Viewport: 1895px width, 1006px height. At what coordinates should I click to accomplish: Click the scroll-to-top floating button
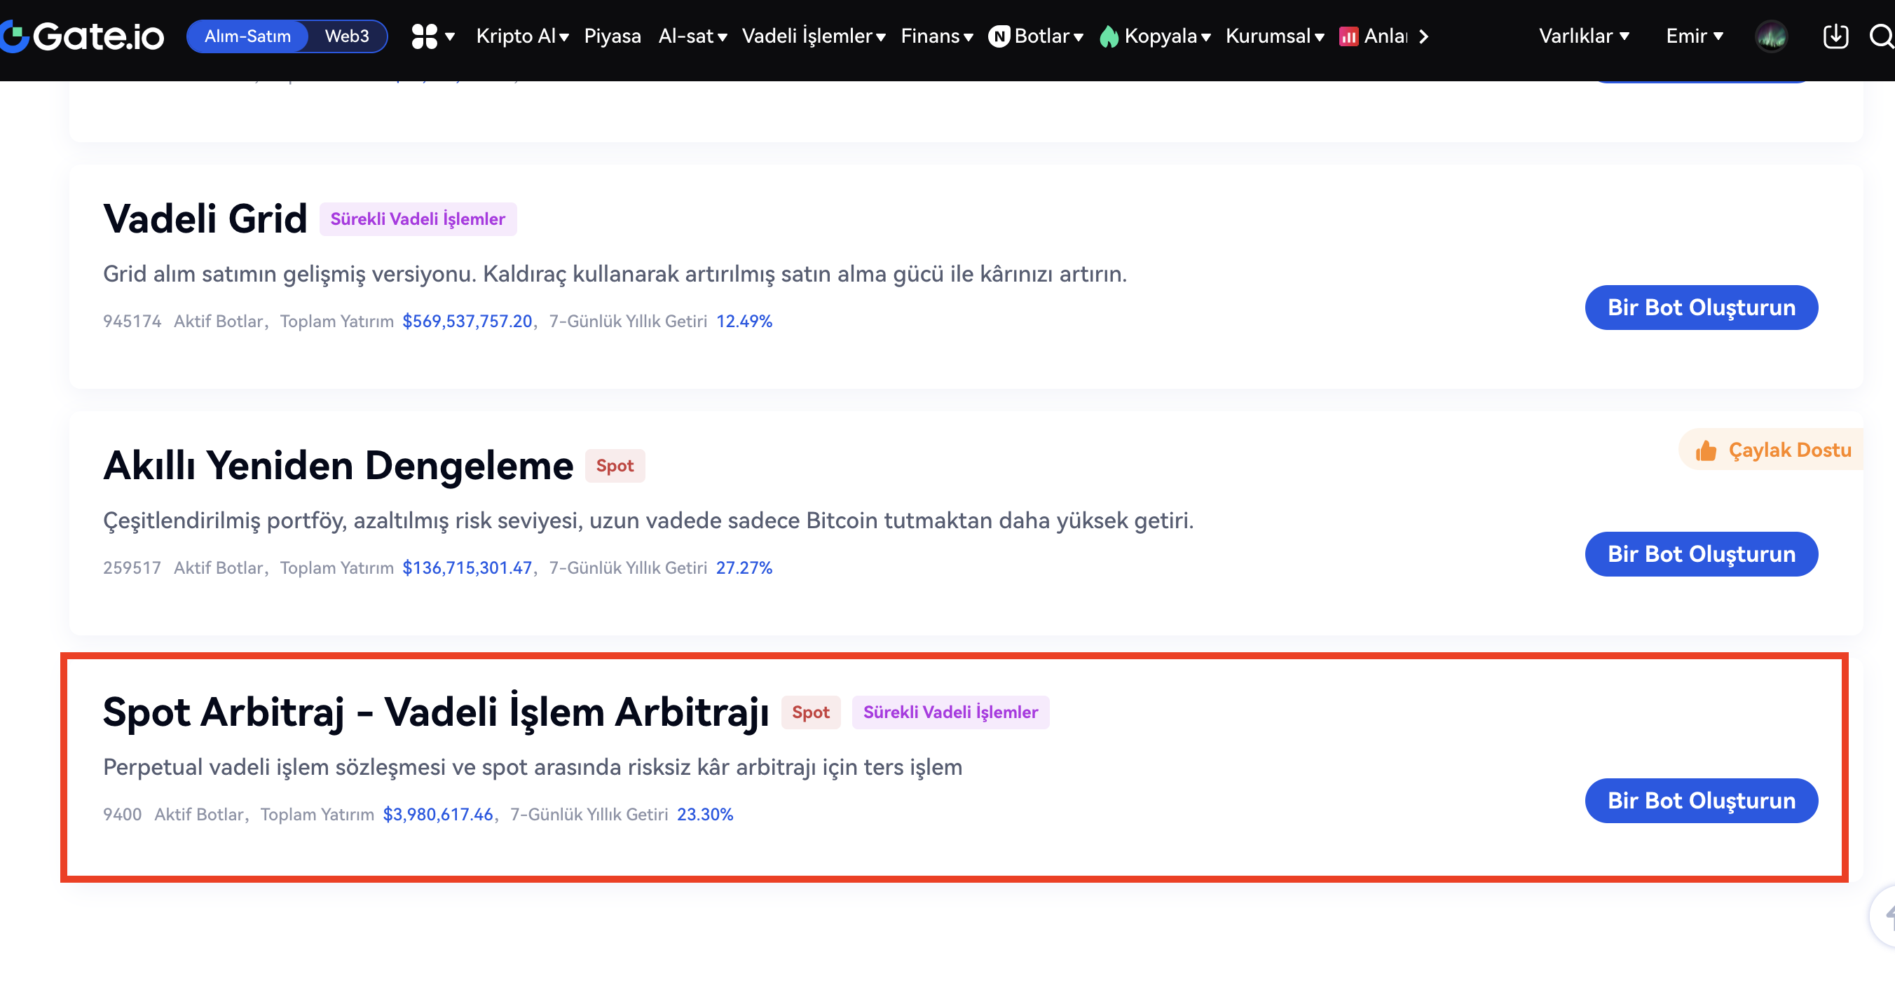click(x=1884, y=916)
